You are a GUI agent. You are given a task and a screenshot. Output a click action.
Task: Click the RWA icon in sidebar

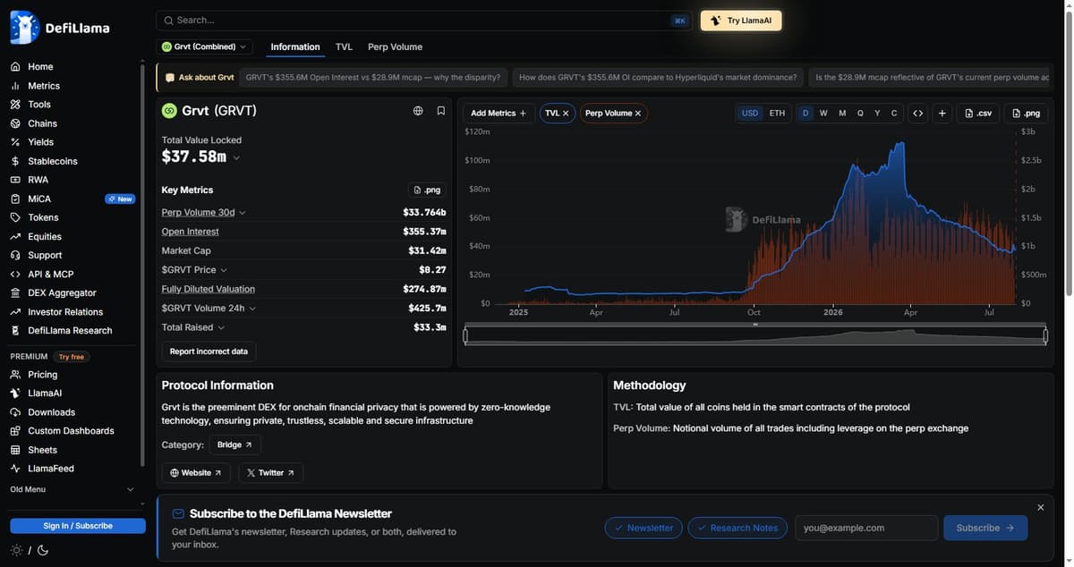click(15, 180)
